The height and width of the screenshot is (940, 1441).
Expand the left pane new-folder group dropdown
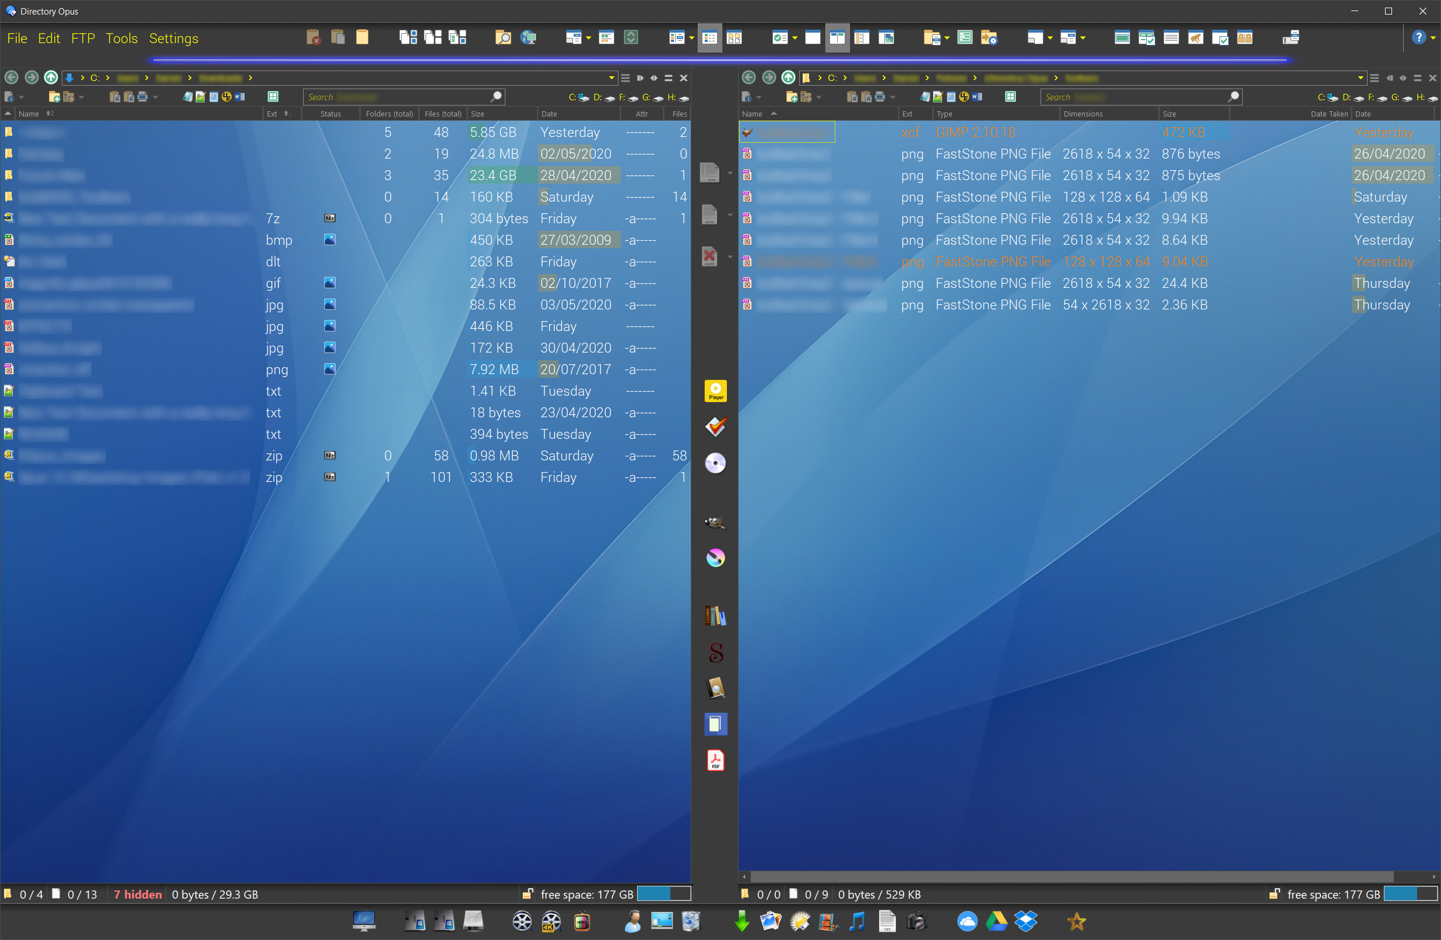81,97
